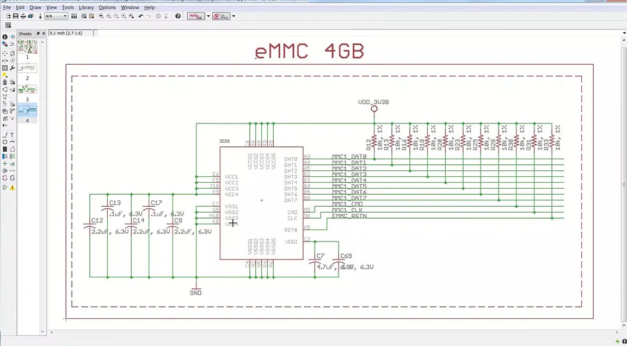
Task: Open the Draw menu
Action: (x=35, y=7)
